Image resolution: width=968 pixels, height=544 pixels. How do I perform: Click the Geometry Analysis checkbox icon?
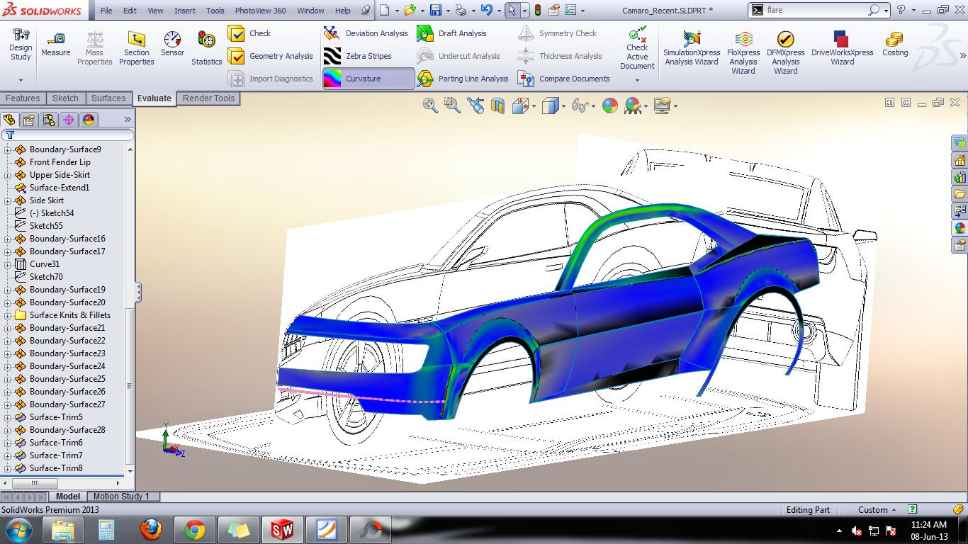coord(236,56)
